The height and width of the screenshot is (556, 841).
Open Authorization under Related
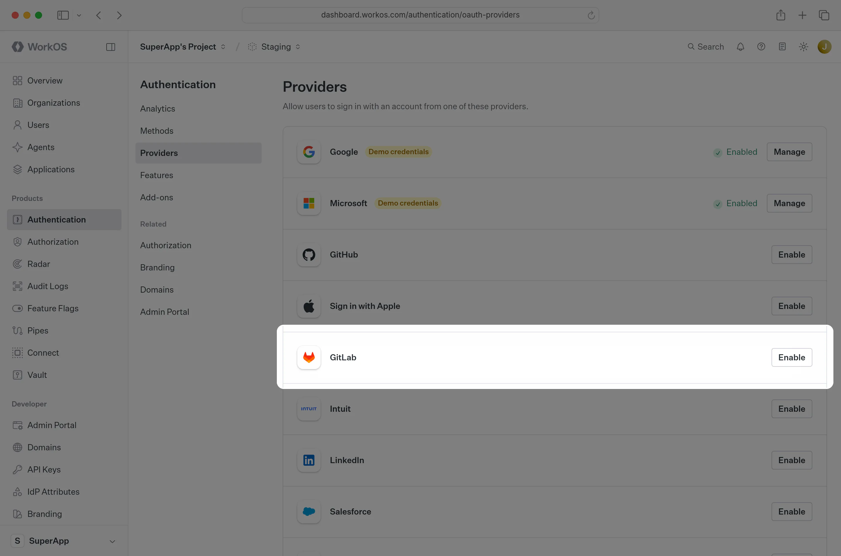(199, 245)
